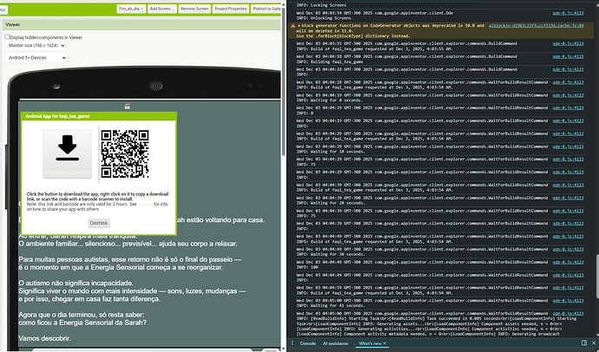Enable Display hidden components in Viewer

pyautogui.click(x=8, y=38)
